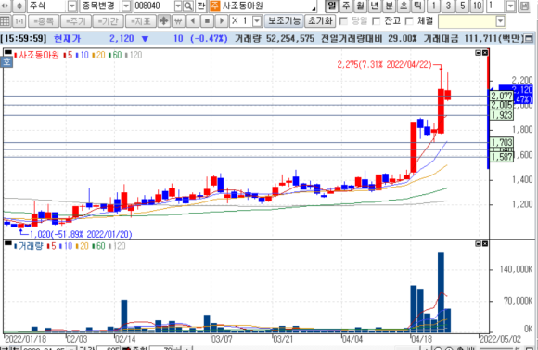Select the 분 minute period tab
538x350 pixels.
pyautogui.click(x=389, y=6)
